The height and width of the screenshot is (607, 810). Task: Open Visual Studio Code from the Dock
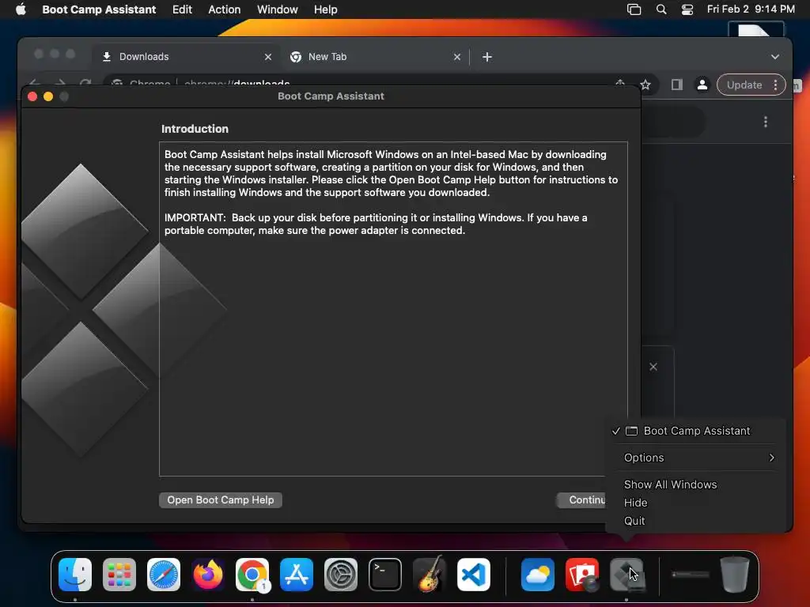474,575
